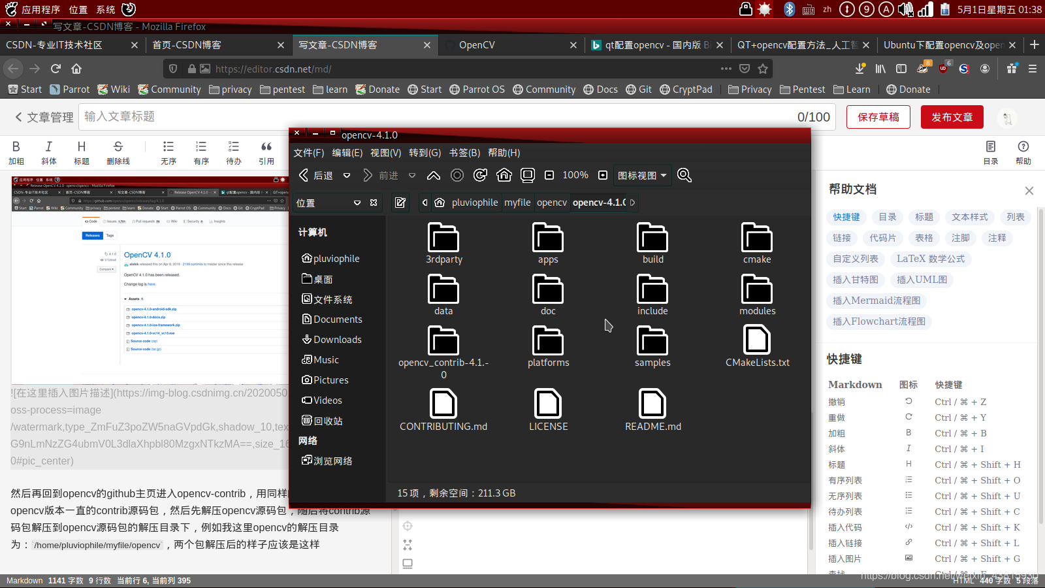Click myfile in path bar
The height and width of the screenshot is (588, 1045).
[x=517, y=203]
